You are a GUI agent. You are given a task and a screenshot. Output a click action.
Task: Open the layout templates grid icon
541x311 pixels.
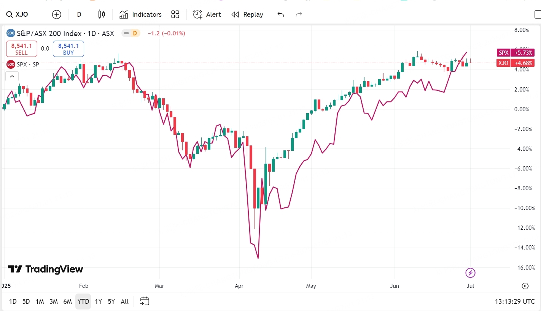pyautogui.click(x=175, y=14)
